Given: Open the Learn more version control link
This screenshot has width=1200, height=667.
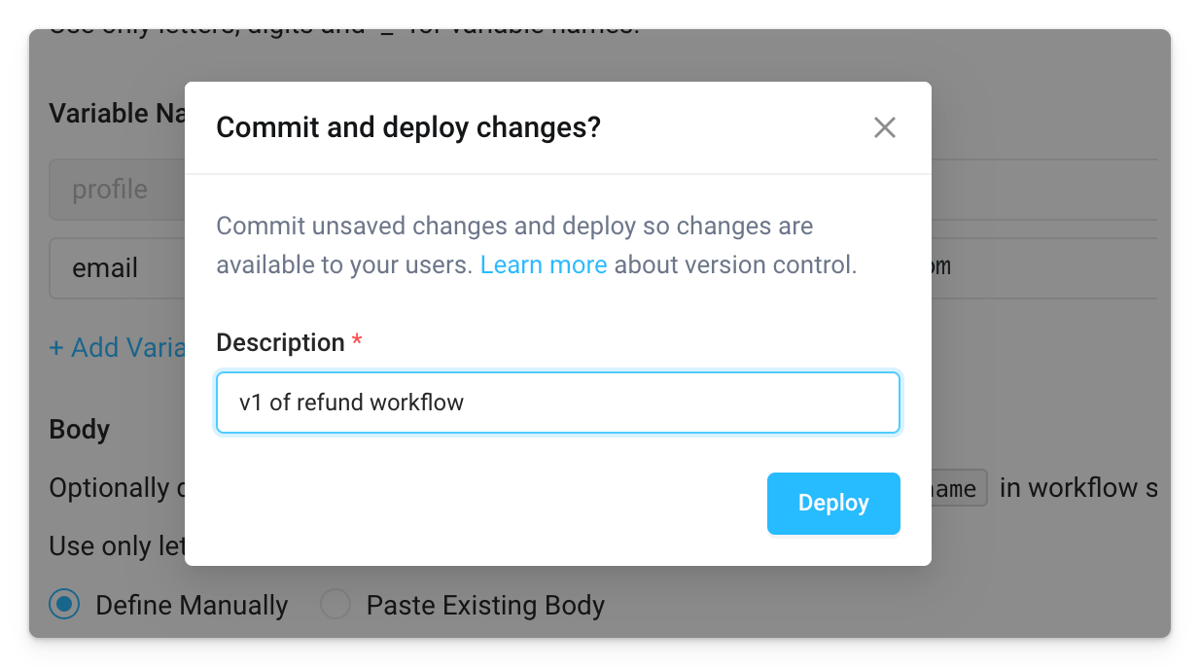Looking at the screenshot, I should (544, 263).
